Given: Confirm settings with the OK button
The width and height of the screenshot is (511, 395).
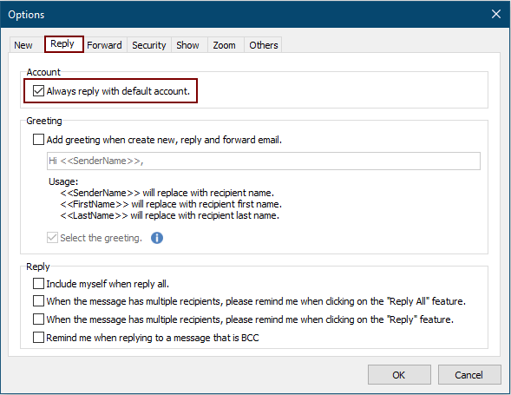Looking at the screenshot, I should coord(399,375).
